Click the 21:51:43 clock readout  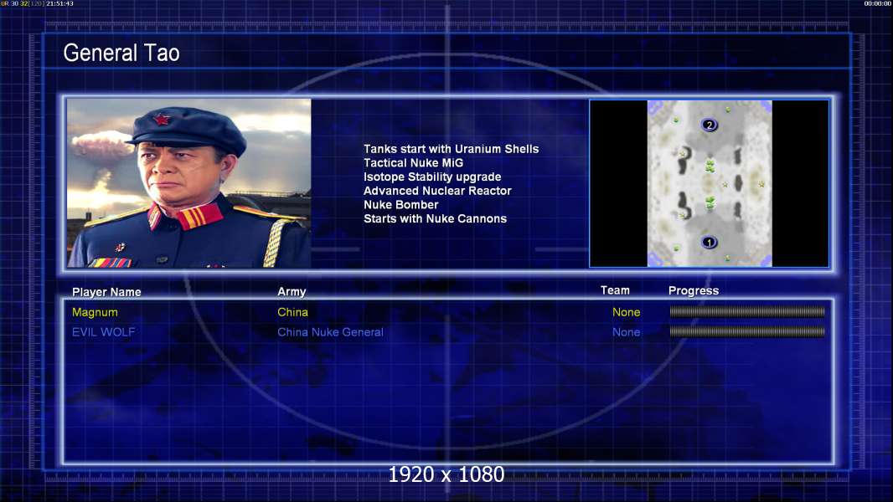(x=59, y=3)
